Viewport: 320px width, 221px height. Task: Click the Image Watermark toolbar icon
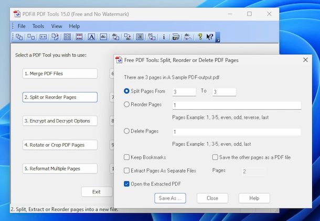coord(103,37)
